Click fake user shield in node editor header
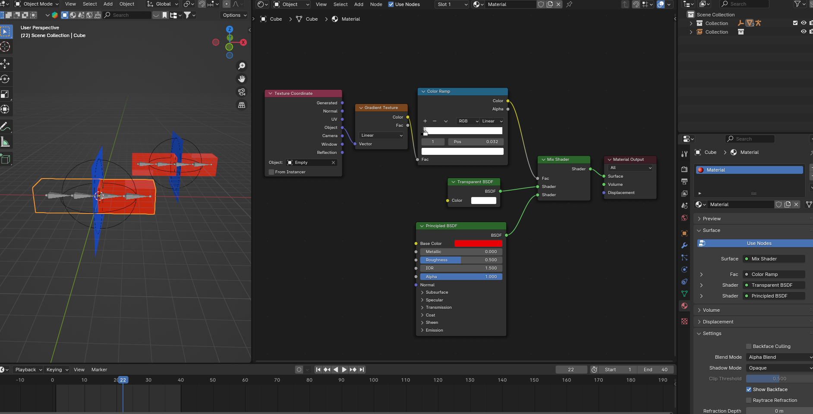 tap(541, 4)
